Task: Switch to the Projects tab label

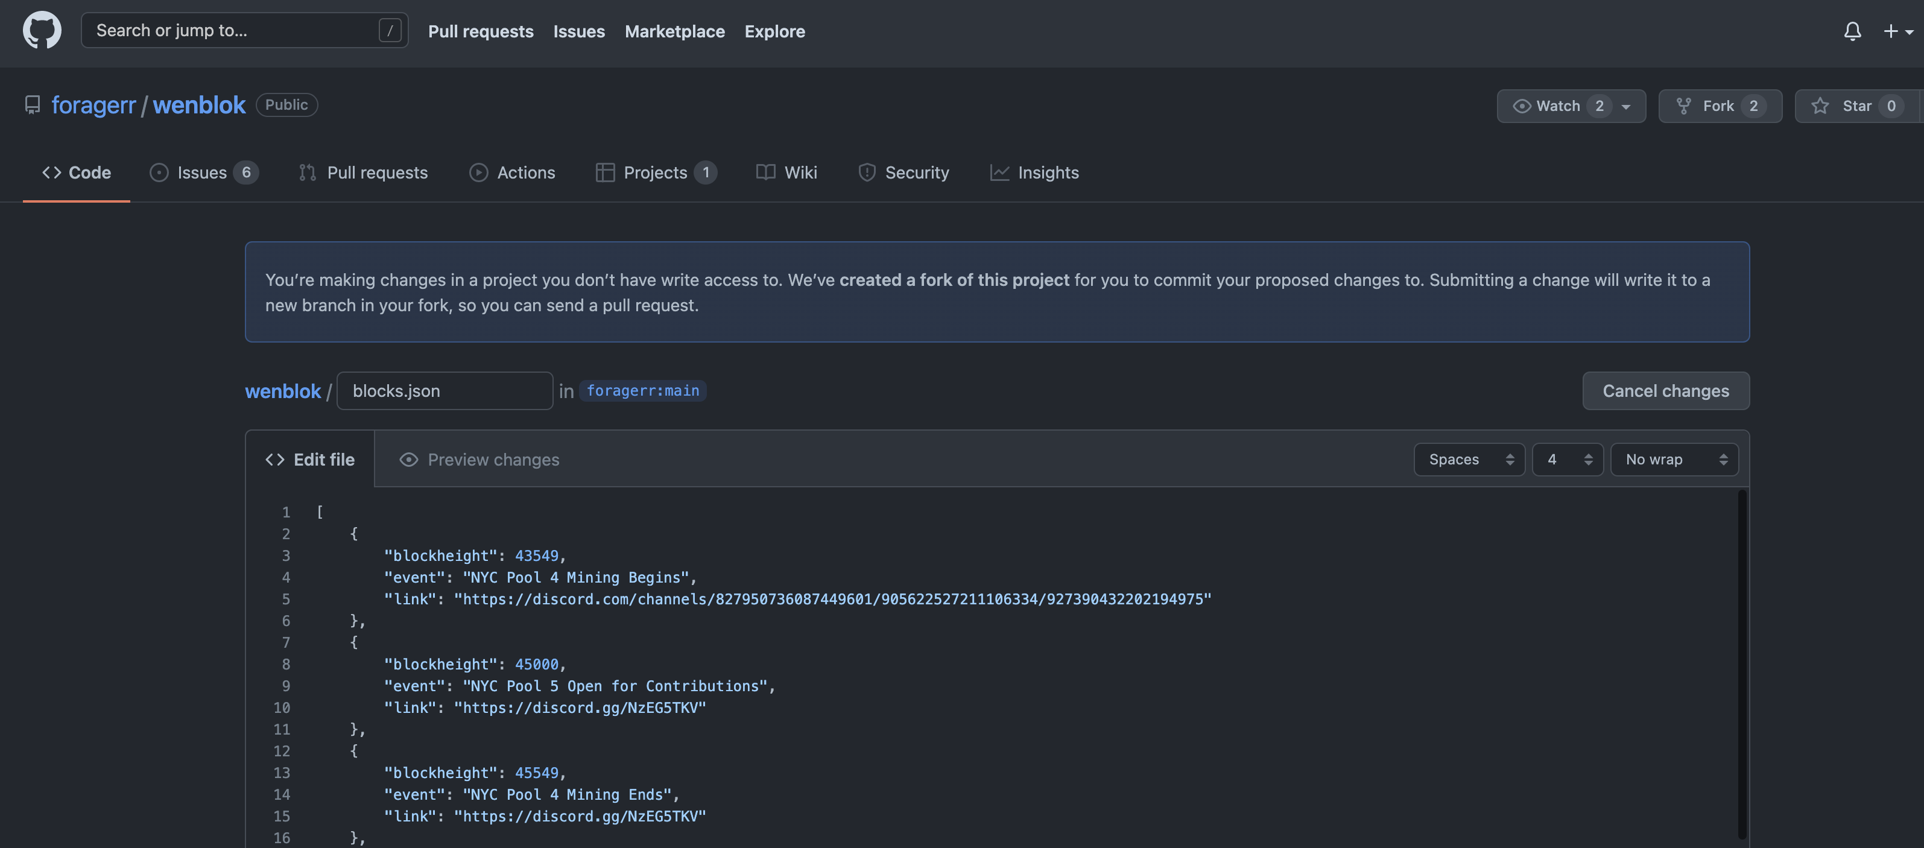Action: [x=655, y=172]
